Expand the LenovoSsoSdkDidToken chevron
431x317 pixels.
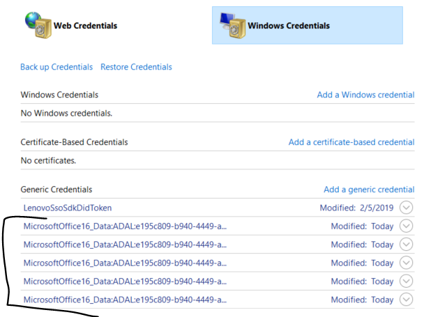coord(407,208)
